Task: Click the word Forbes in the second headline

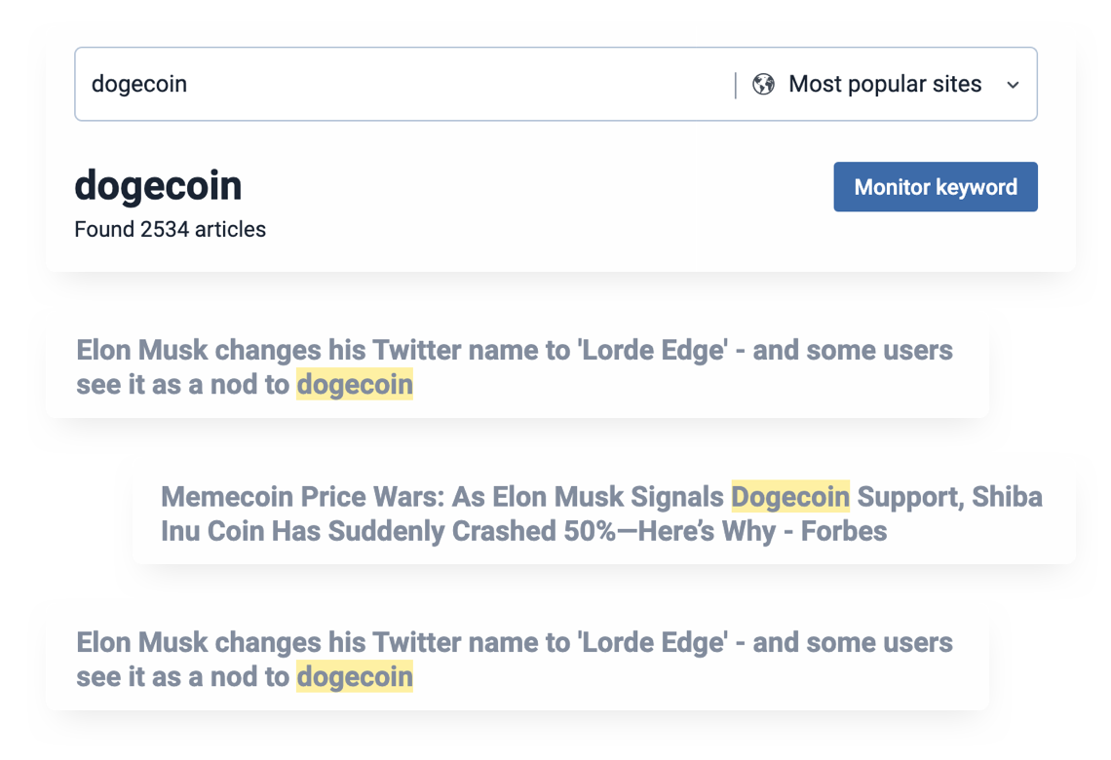Action: pos(844,531)
